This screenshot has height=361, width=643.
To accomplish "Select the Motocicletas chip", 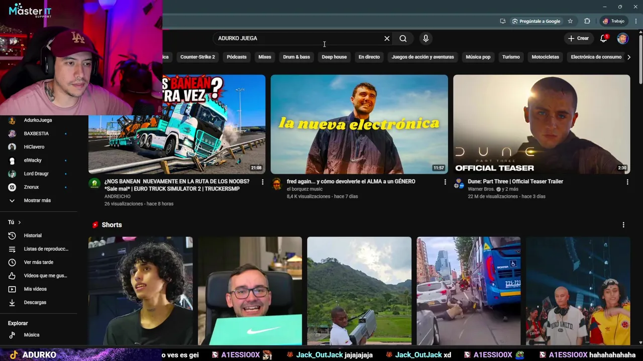I will (545, 57).
